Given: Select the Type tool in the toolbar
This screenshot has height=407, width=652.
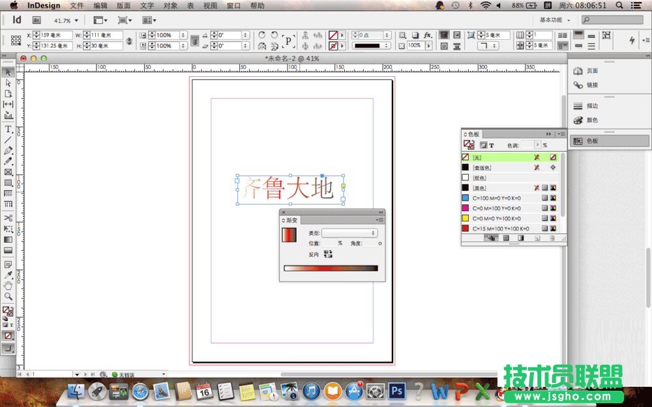Looking at the screenshot, I should pos(8,130).
